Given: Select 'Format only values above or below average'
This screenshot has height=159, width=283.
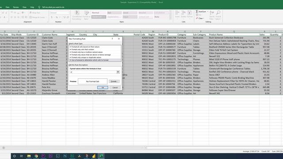Looking at the screenshot, I should (95, 55).
